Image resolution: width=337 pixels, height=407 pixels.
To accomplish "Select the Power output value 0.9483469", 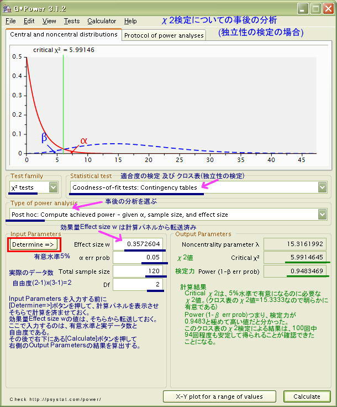I will pyautogui.click(x=295, y=271).
